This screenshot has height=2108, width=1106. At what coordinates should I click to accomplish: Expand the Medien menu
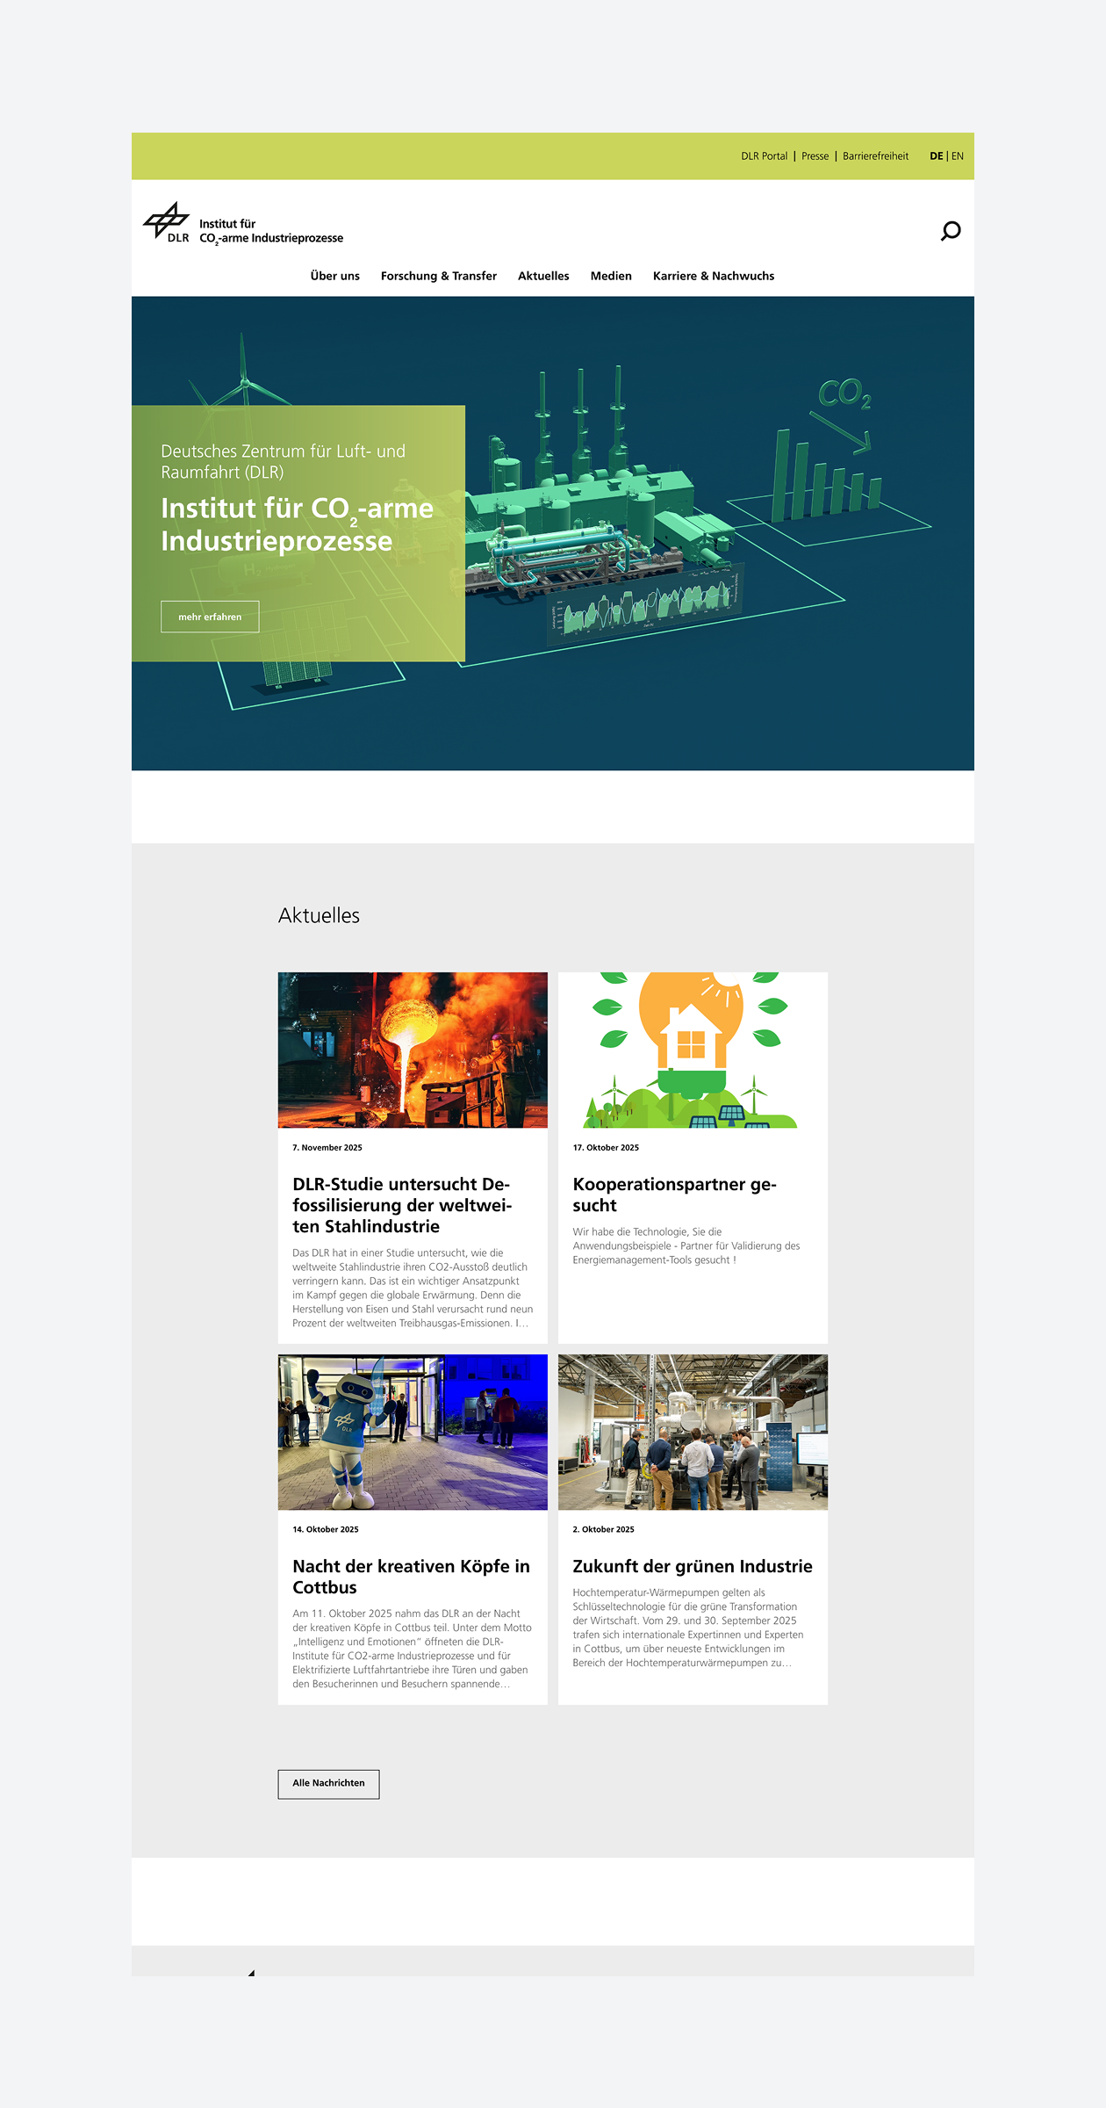pos(611,276)
